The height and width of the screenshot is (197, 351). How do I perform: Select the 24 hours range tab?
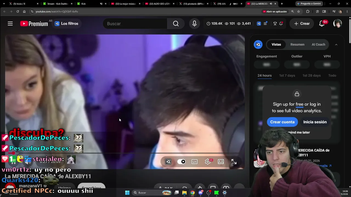[265, 76]
